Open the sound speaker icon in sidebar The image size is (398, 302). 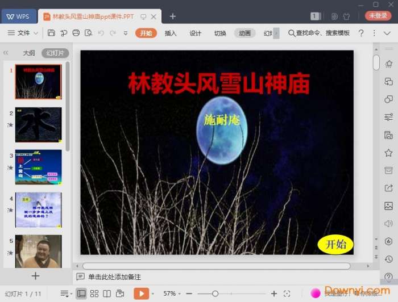pos(388,224)
